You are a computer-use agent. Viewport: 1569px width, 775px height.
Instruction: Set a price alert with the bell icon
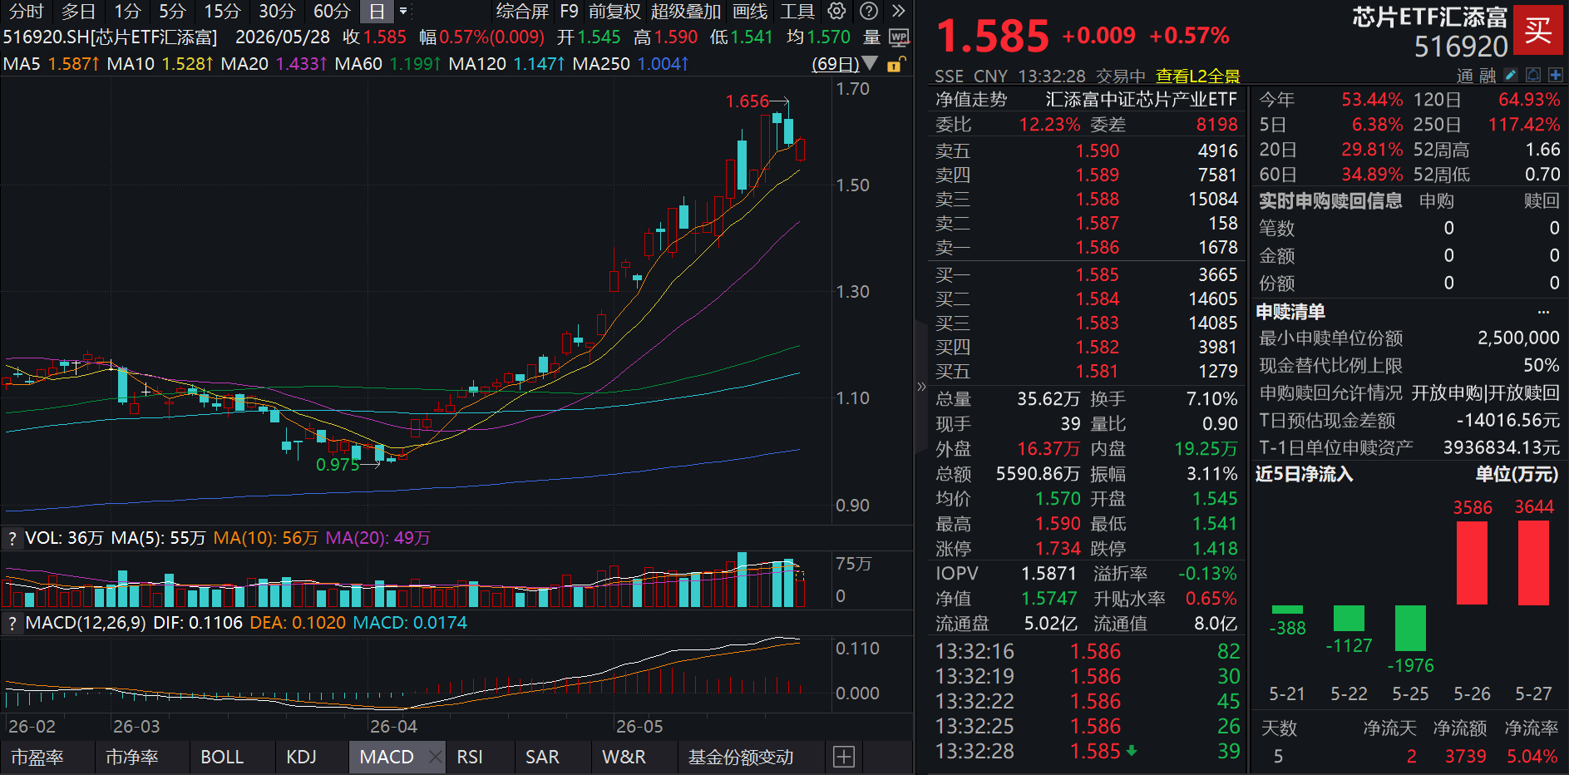1533,75
